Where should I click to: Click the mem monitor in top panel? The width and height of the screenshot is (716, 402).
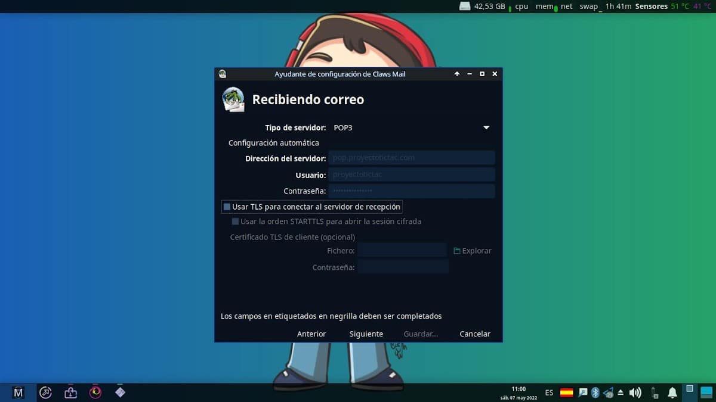[544, 6]
